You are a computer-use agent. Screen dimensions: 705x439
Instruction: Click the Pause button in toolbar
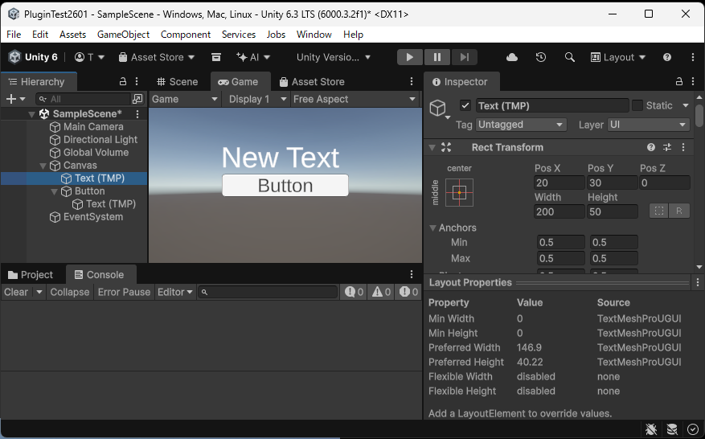point(437,57)
